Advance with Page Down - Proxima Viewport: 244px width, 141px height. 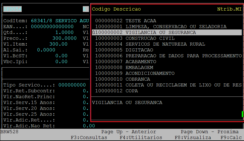pos(210,132)
